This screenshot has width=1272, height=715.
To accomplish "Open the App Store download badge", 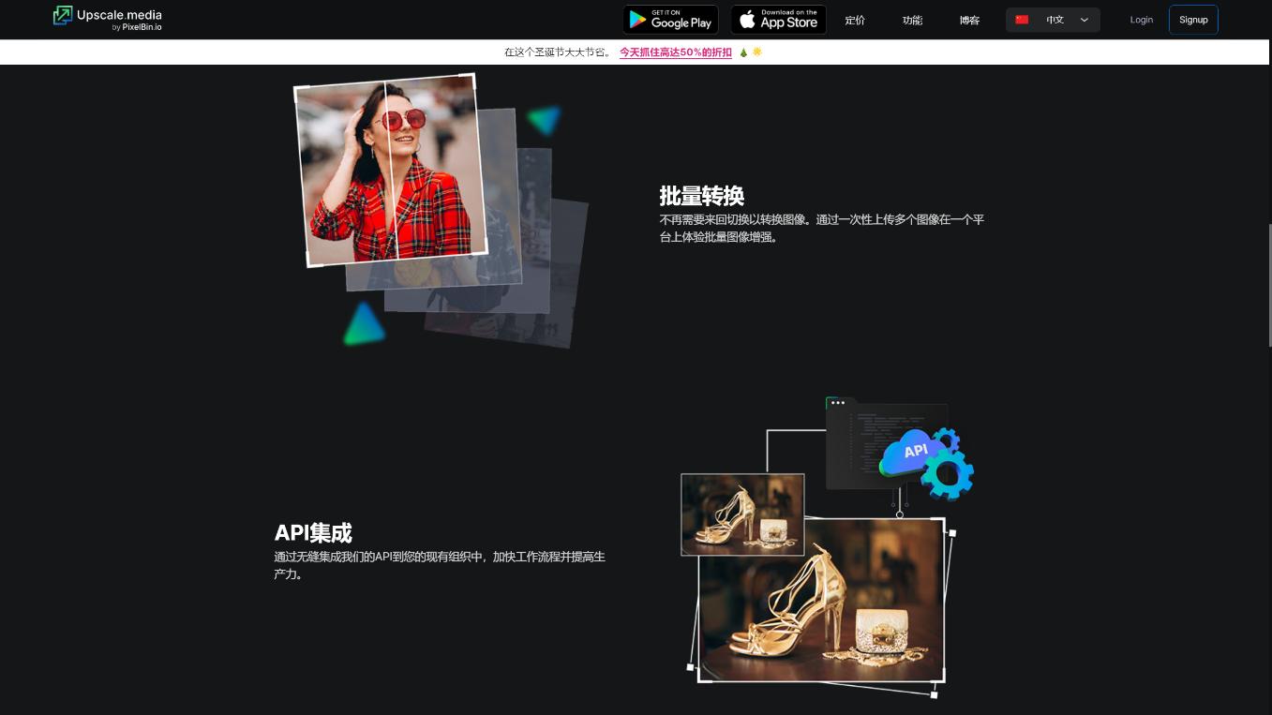I will coord(778,20).
